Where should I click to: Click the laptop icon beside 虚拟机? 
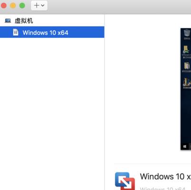[x=8, y=21]
